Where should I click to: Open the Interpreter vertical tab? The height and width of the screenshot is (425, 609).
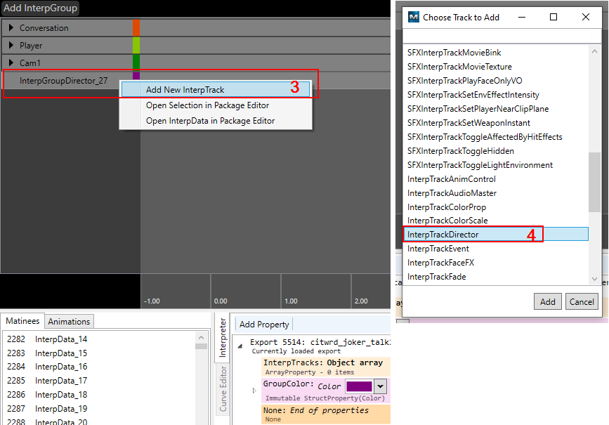click(x=223, y=337)
